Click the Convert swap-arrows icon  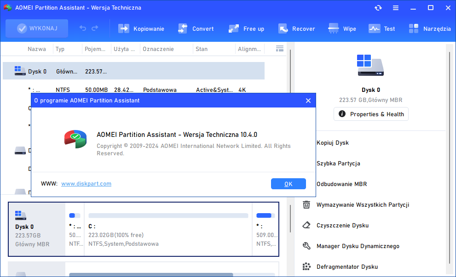pos(183,28)
